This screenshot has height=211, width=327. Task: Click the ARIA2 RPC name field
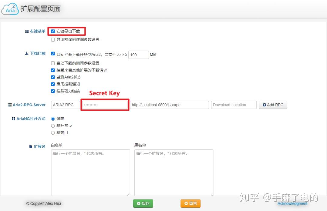[x=65, y=105]
